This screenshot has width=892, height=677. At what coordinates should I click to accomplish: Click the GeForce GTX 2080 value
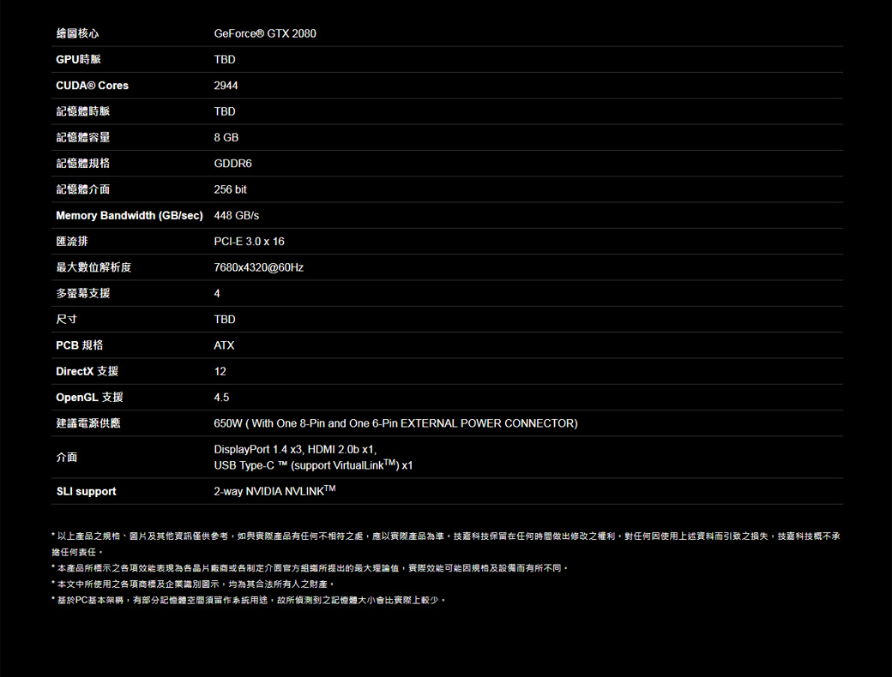click(264, 33)
